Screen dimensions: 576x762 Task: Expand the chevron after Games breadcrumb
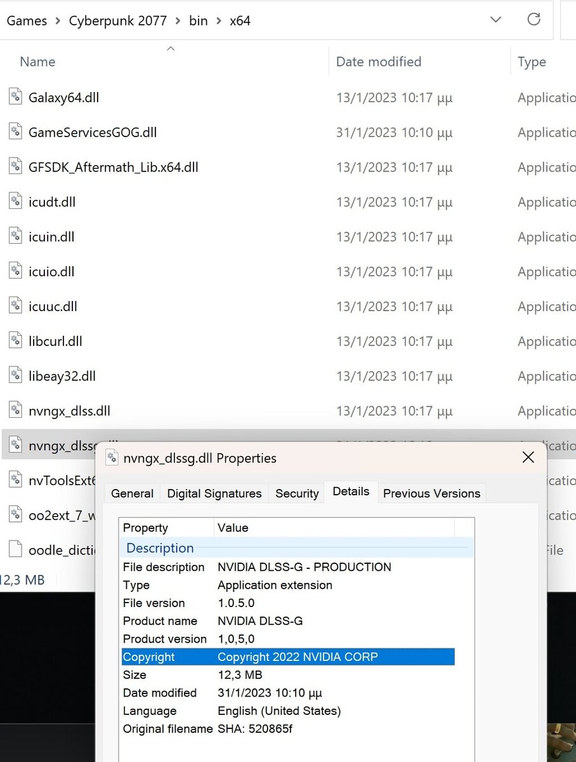click(58, 21)
